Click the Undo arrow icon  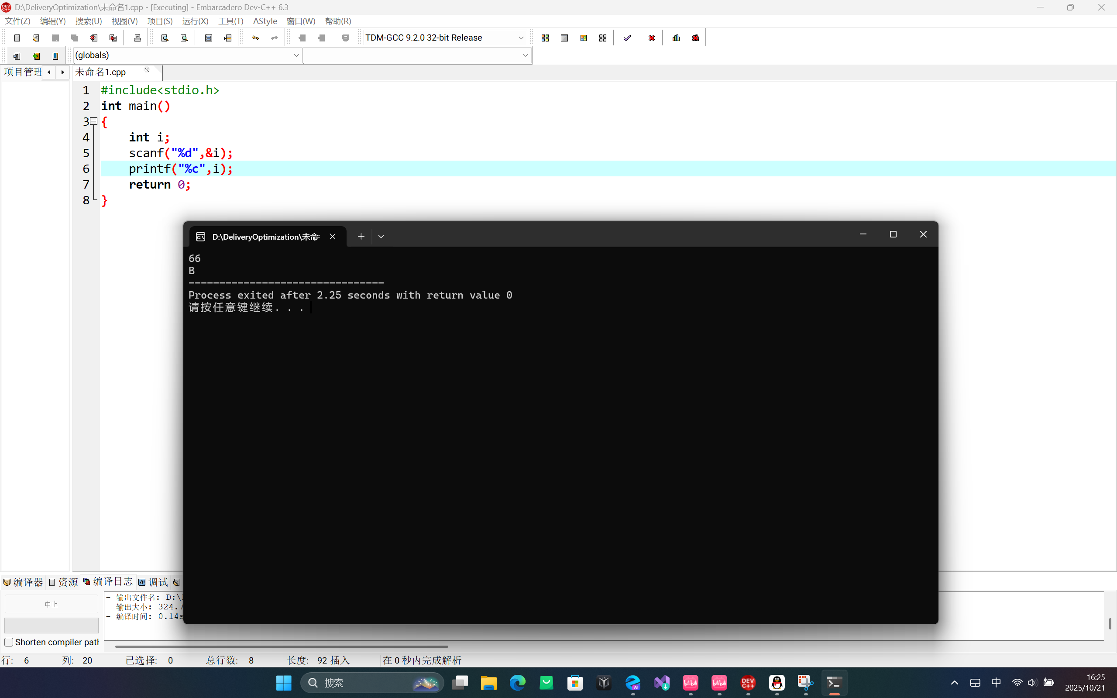click(255, 38)
